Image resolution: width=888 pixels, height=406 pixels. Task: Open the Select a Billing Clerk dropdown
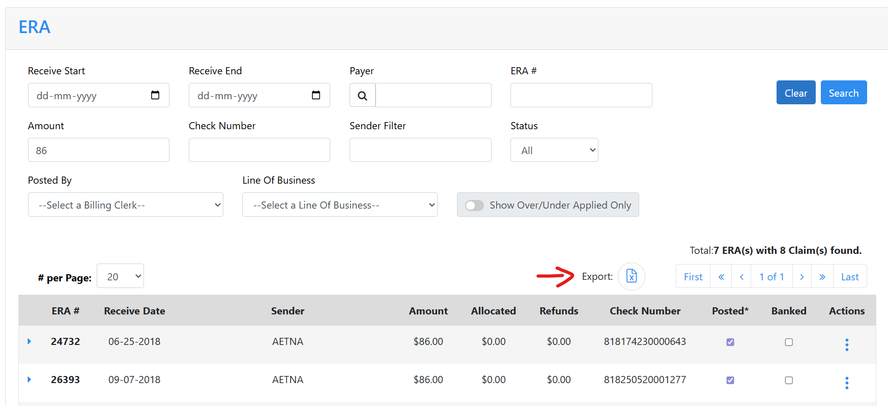pyautogui.click(x=126, y=205)
